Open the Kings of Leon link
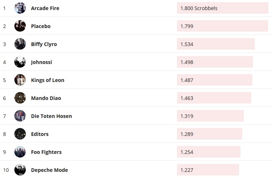Screen dimensions: 272x178 tap(48, 80)
